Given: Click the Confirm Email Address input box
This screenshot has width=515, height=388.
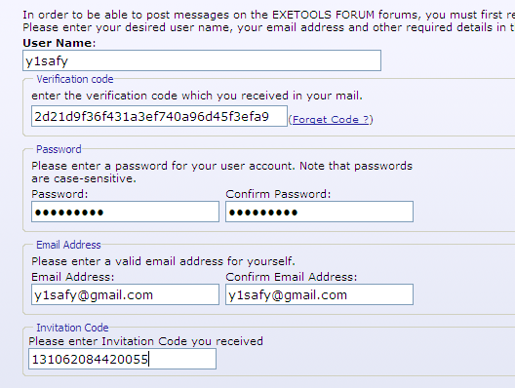Looking at the screenshot, I should click(319, 294).
